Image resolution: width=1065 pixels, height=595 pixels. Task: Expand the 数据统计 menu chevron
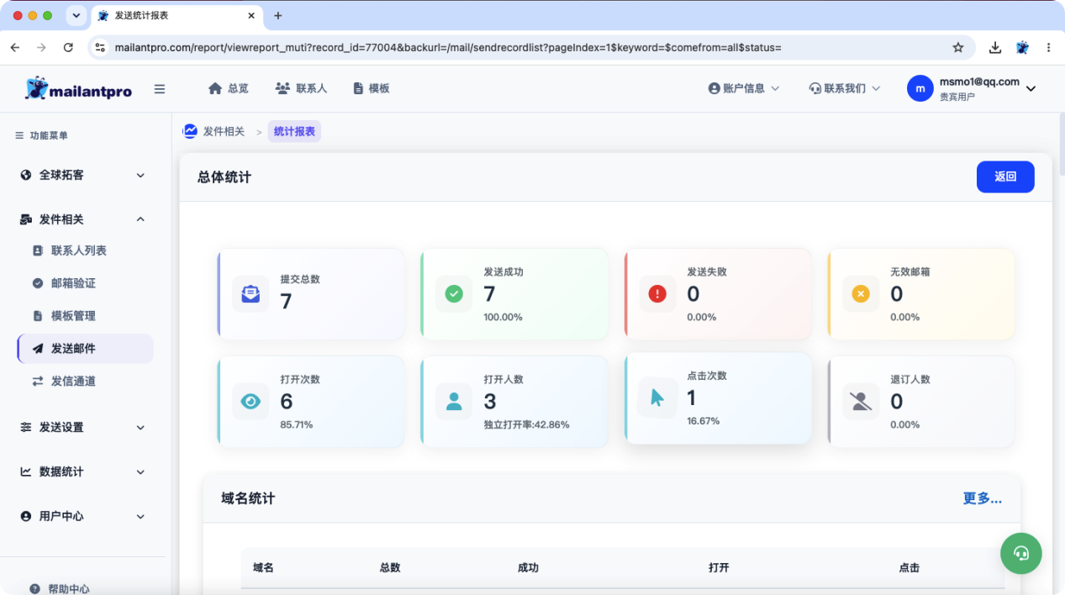(140, 471)
